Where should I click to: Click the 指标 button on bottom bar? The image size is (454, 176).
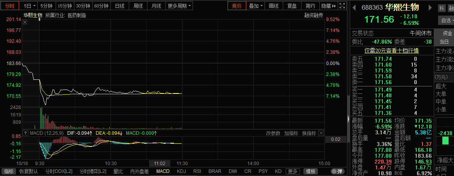pyautogui.click(x=9, y=171)
